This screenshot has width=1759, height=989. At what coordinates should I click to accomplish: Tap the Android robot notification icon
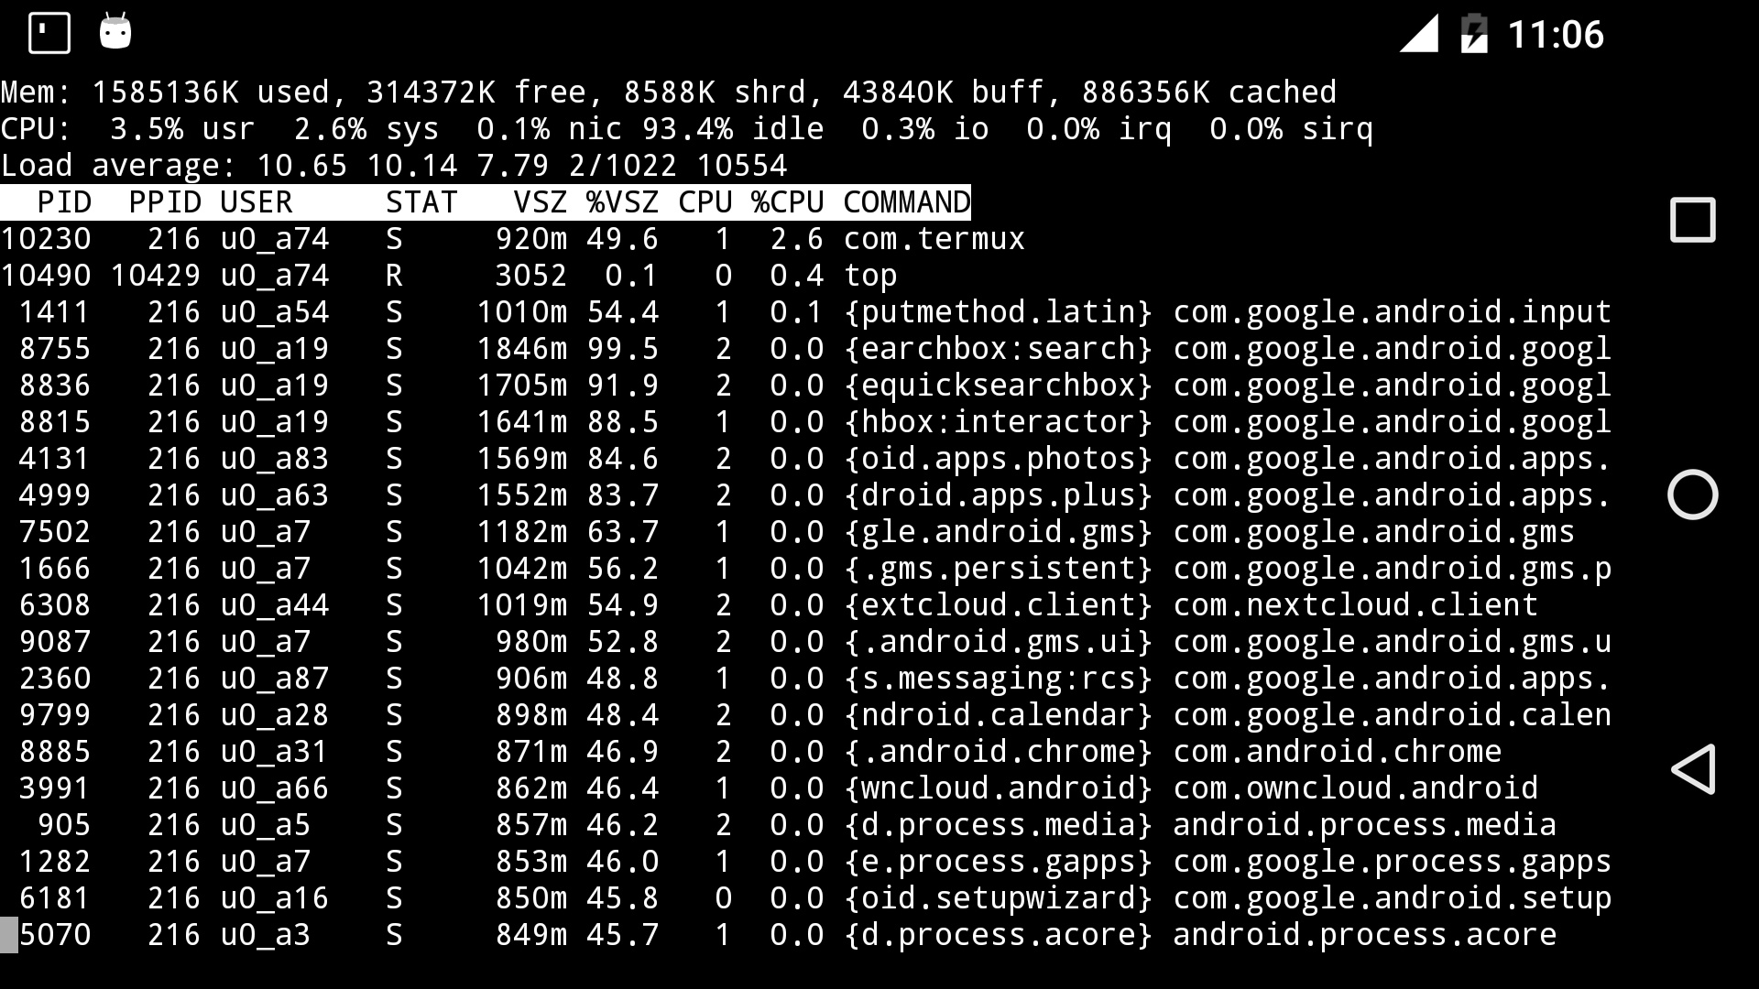(x=115, y=33)
